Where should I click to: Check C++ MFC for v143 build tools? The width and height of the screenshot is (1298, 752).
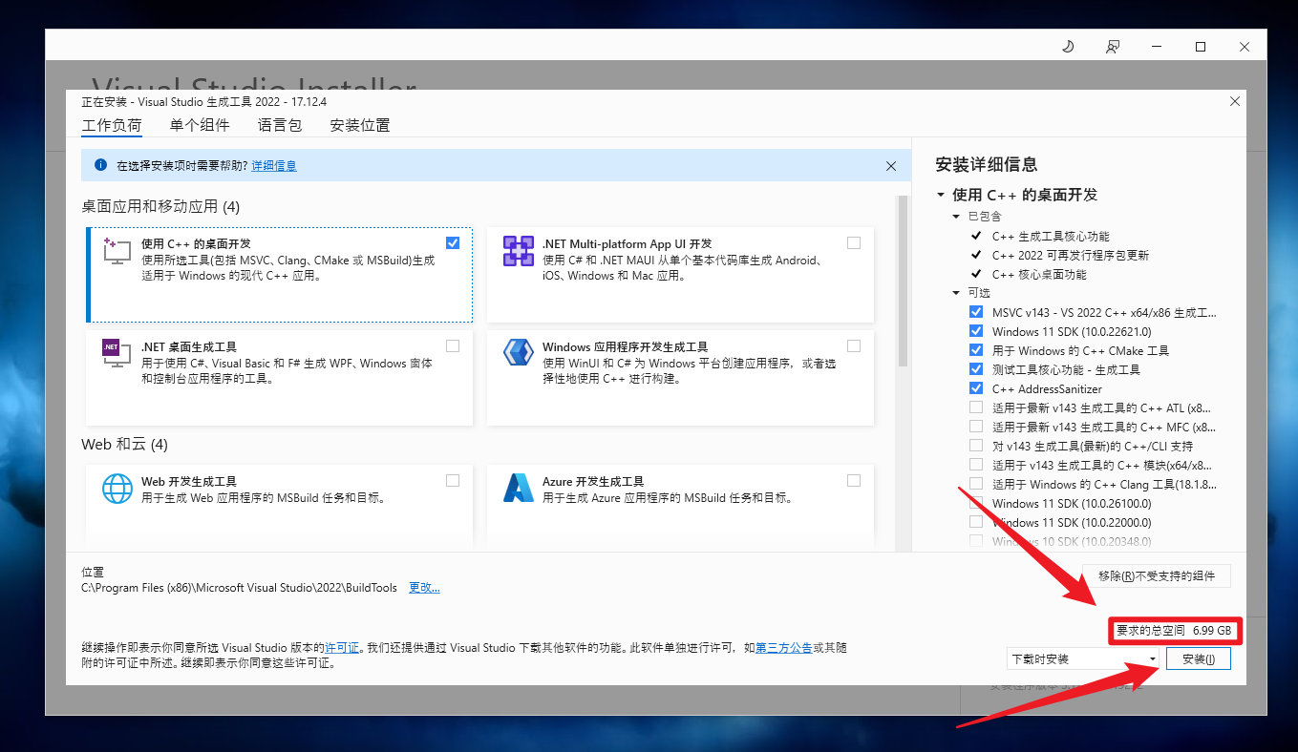976,427
